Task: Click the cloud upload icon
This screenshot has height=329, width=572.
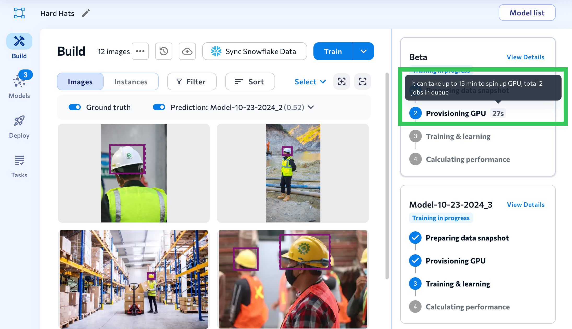Action: pos(187,51)
